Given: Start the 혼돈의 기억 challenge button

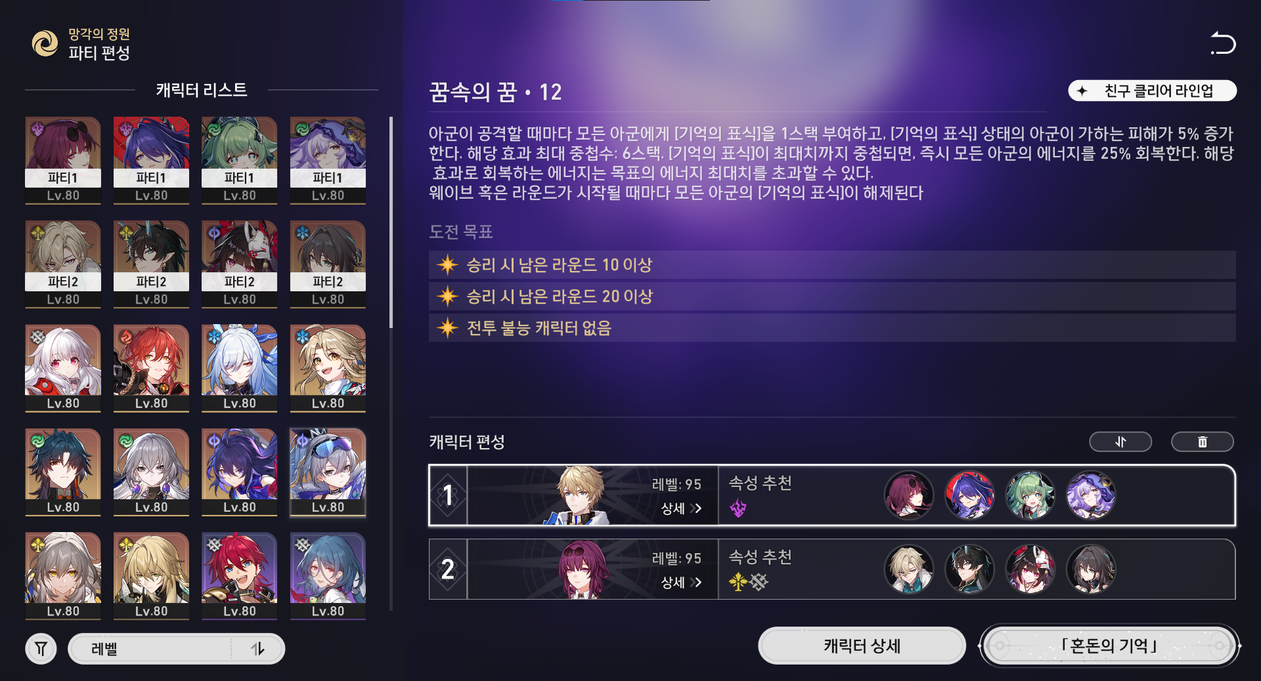Looking at the screenshot, I should pyautogui.click(x=1109, y=646).
